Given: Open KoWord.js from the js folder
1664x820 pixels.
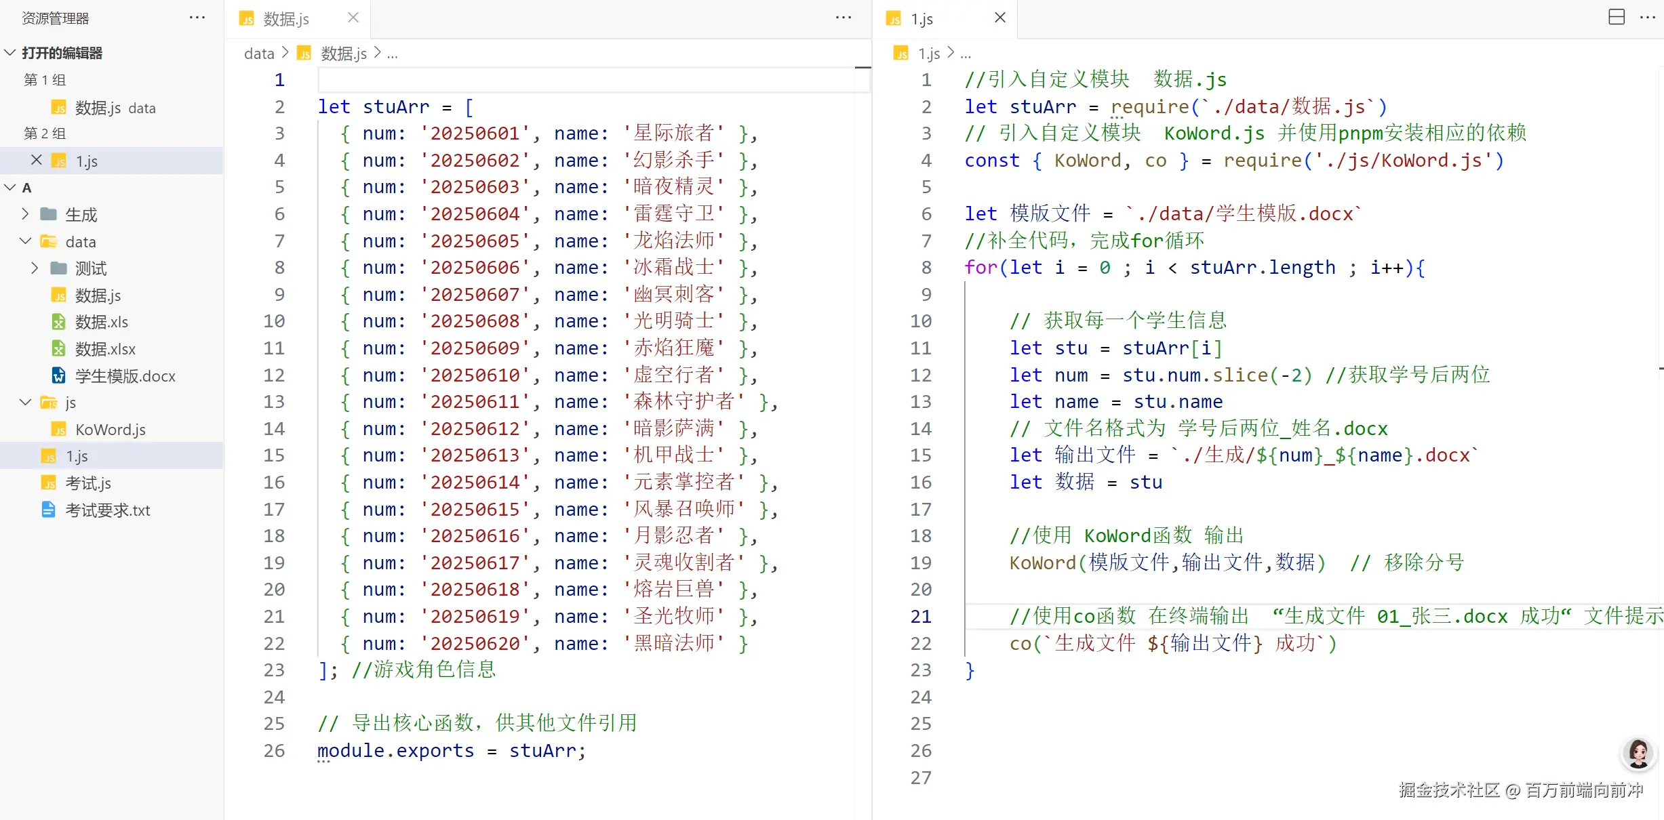Looking at the screenshot, I should [110, 430].
